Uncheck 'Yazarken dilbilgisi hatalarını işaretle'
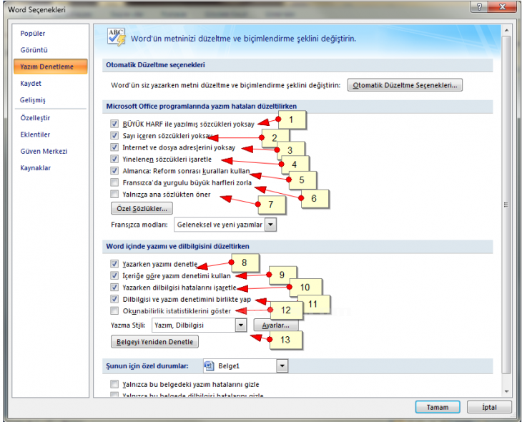 point(114,287)
